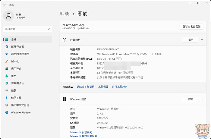The height and width of the screenshot is (139, 211).
Task: Select 個人化 label in sidebar
Action: (x=15, y=62)
